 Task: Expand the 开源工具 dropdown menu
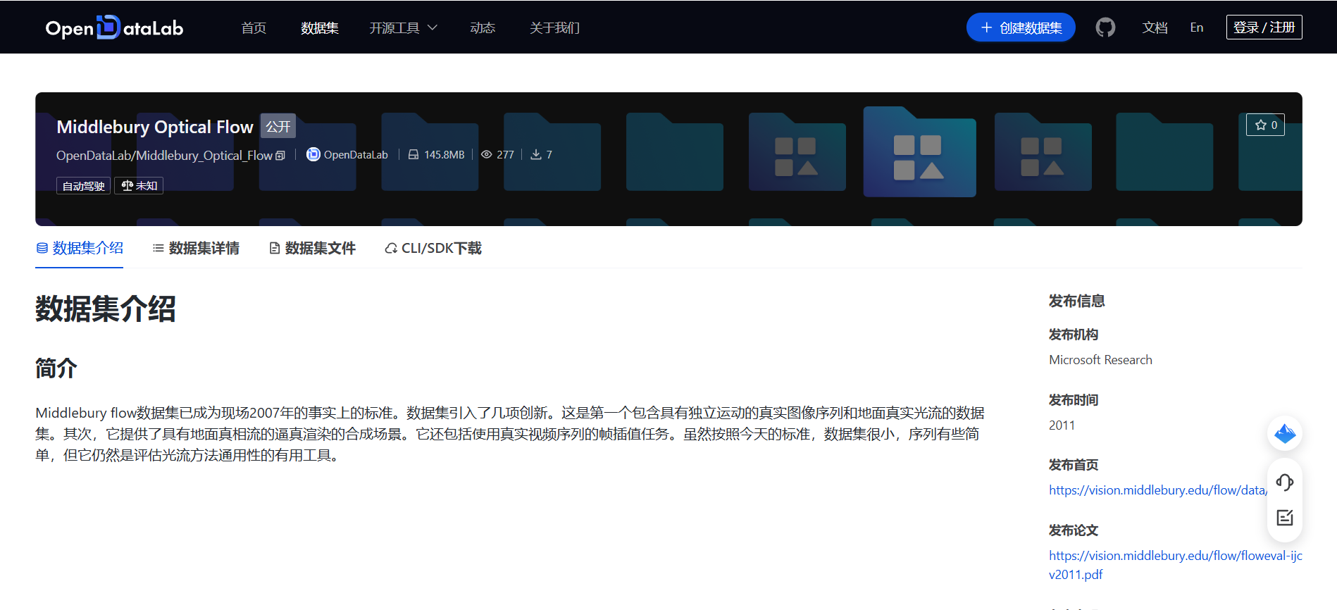[404, 27]
